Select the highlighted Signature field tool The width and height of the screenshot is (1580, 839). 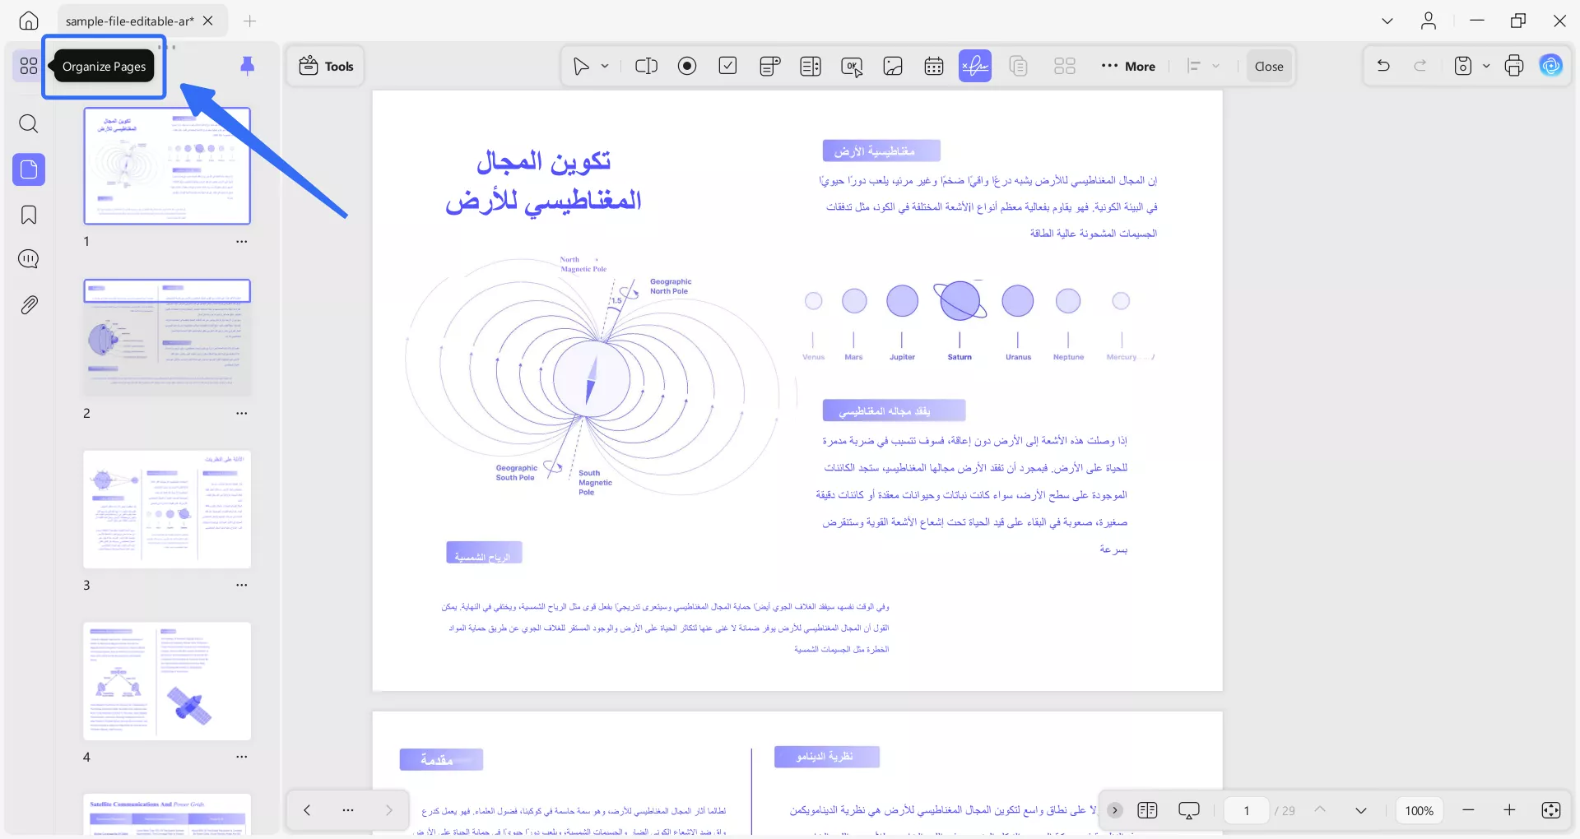tap(974, 66)
